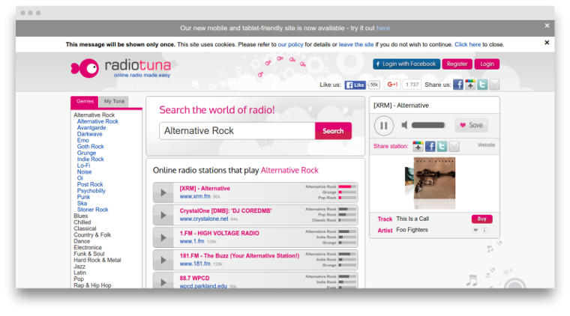Expand the Country & Folk genre

pyautogui.click(x=92, y=235)
